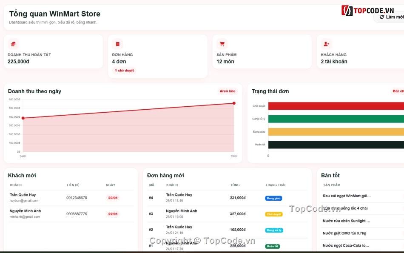The height and width of the screenshot is (253, 404).
Task: Click the Đang xử lý status badge
Action: point(274,230)
